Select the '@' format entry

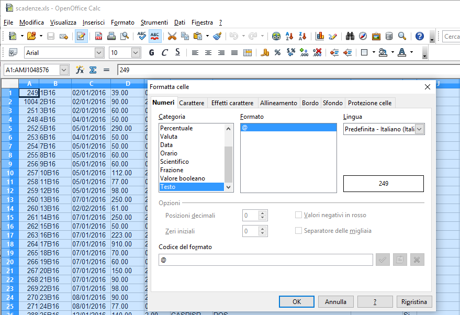point(288,128)
